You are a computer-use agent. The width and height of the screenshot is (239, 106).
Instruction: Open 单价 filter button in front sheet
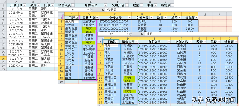click(219, 42)
